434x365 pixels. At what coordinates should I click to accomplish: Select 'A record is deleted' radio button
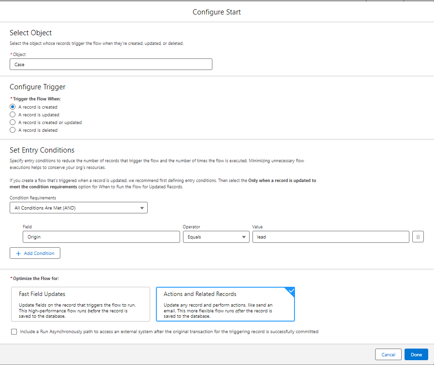pos(13,130)
